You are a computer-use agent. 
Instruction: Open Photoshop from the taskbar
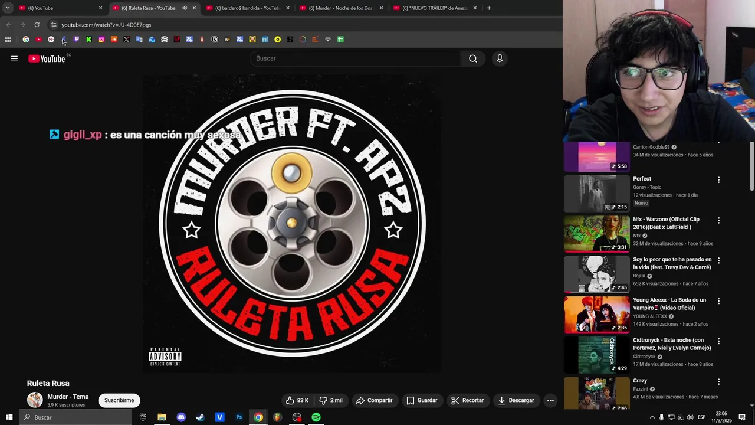click(x=239, y=417)
